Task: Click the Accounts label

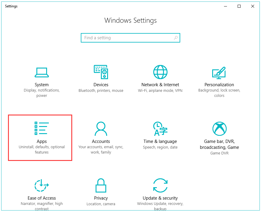Action: click(x=101, y=141)
